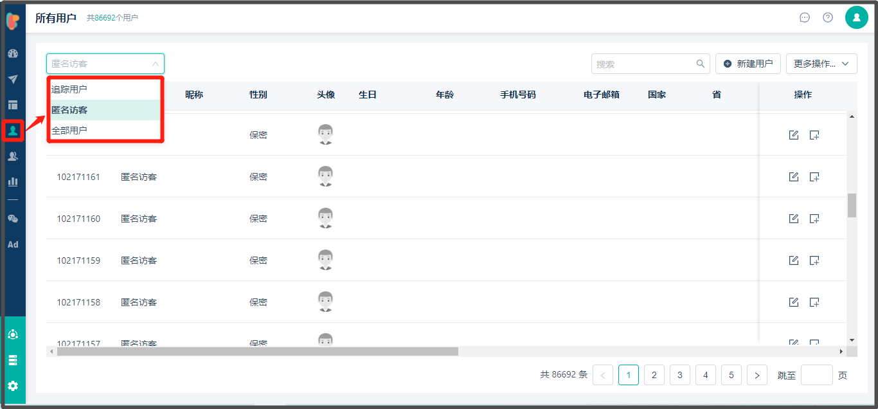Image resolution: width=878 pixels, height=409 pixels.
Task: Open the Ad section in sidebar
Action: tap(13, 244)
